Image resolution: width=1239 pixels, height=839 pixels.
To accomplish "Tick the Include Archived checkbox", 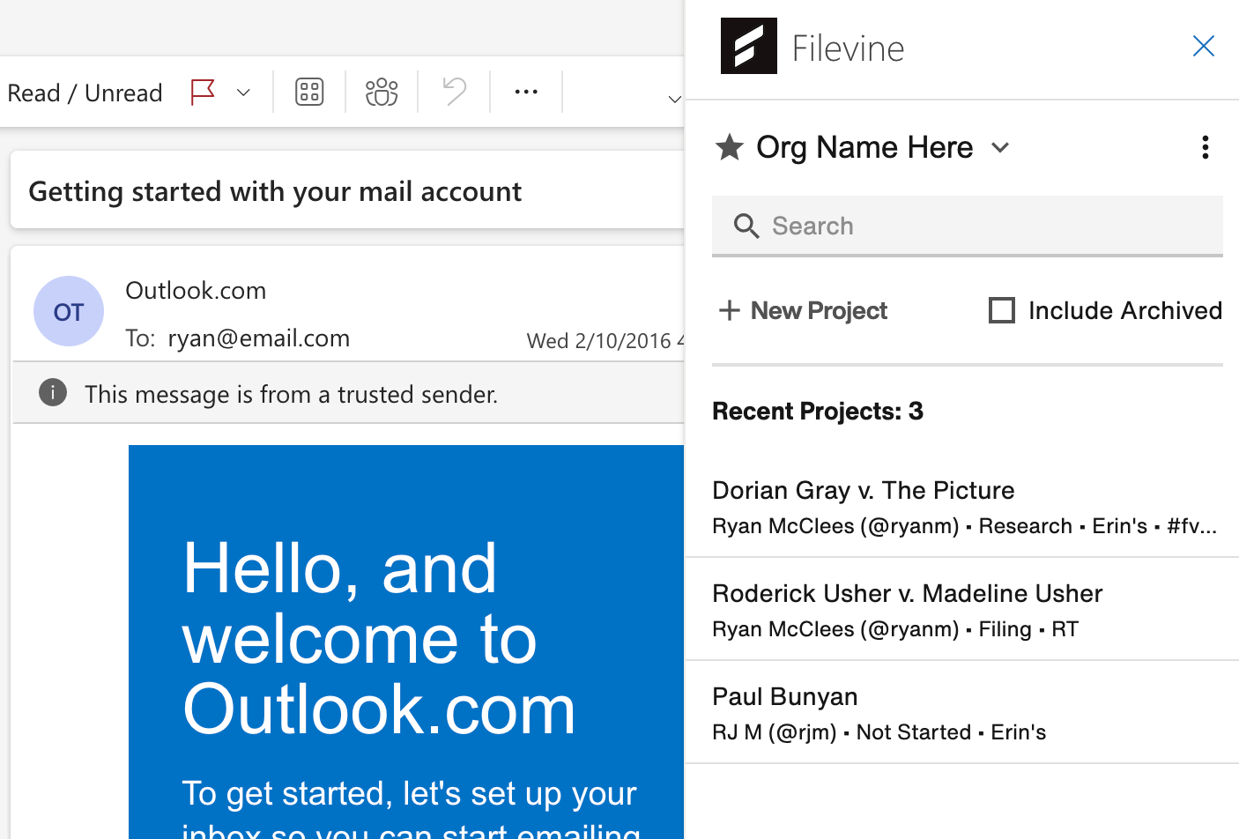I will tap(1002, 310).
